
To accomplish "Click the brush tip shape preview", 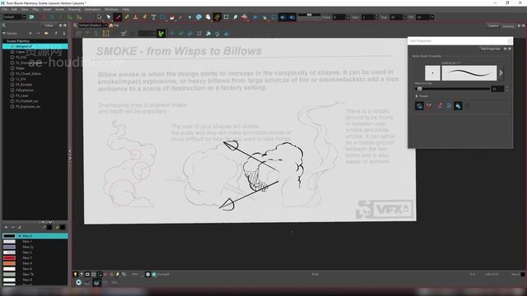I will tap(432, 73).
